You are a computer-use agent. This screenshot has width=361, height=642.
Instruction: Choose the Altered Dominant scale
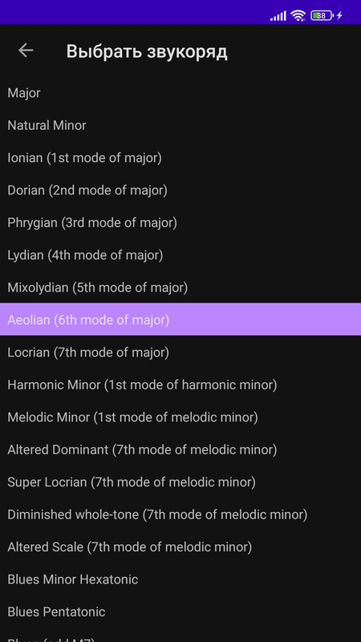pos(180,449)
